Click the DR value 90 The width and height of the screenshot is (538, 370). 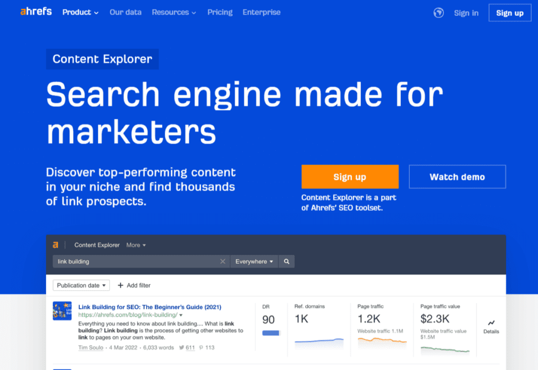[x=268, y=320]
